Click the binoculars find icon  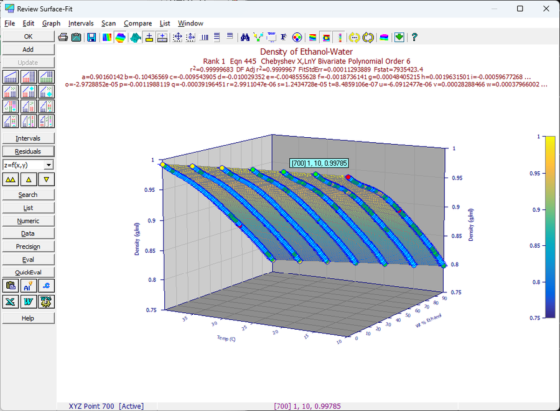(245, 37)
